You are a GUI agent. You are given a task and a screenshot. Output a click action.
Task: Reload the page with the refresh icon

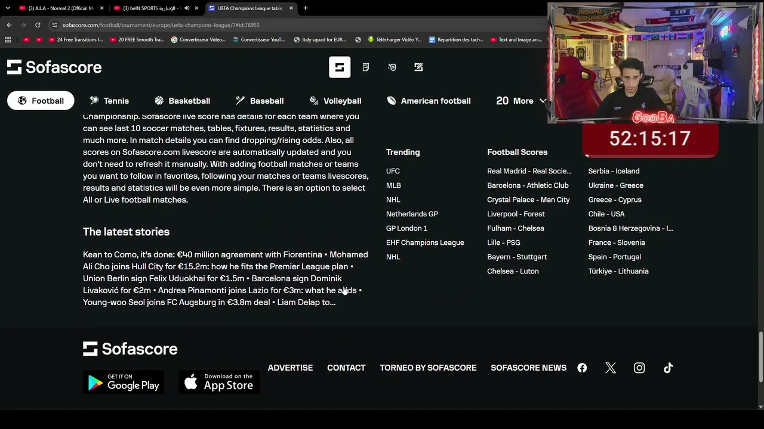click(38, 25)
